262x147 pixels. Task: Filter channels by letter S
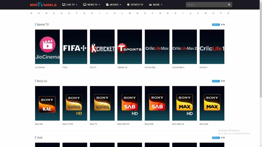[175, 13]
